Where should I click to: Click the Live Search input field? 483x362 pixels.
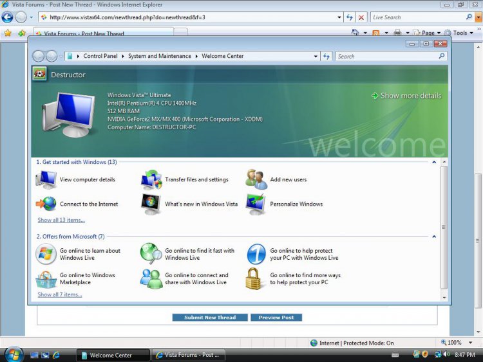click(x=417, y=17)
